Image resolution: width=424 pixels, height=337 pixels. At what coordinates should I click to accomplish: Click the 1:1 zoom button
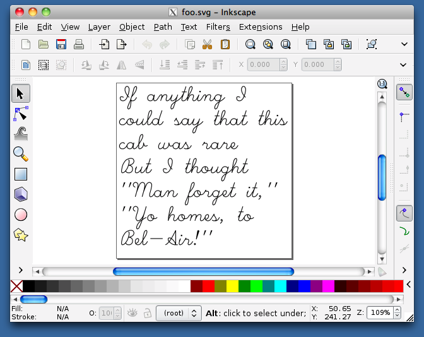pyautogui.click(x=382, y=84)
